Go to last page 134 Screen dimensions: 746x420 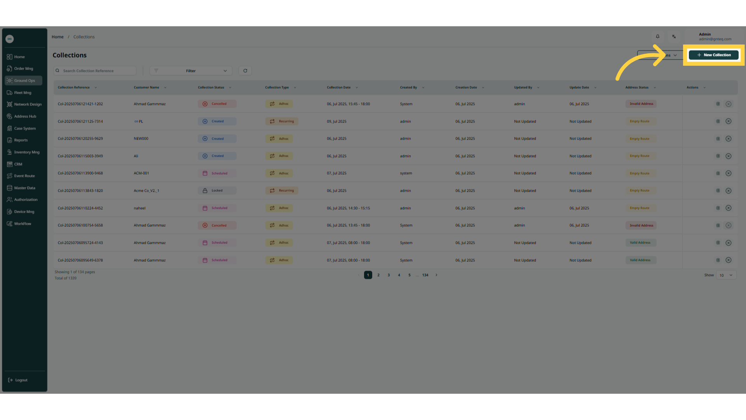[425, 275]
